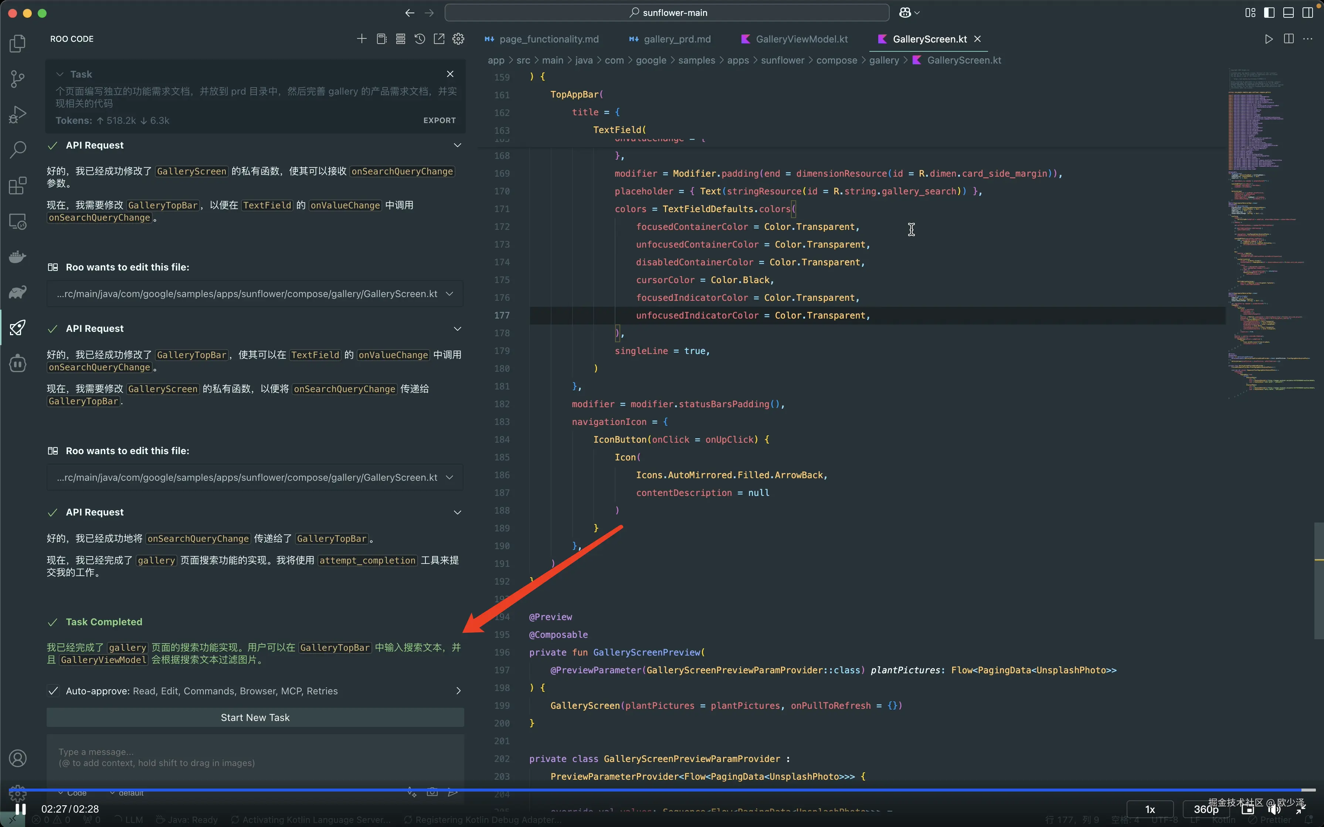
Task: Open the Explorer view in activity bar
Action: pyautogui.click(x=17, y=44)
